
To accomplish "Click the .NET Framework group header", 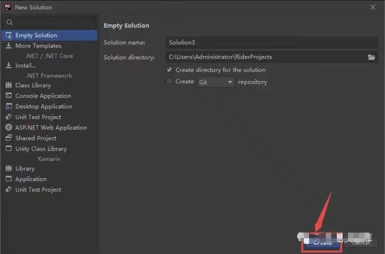I will pos(49,76).
